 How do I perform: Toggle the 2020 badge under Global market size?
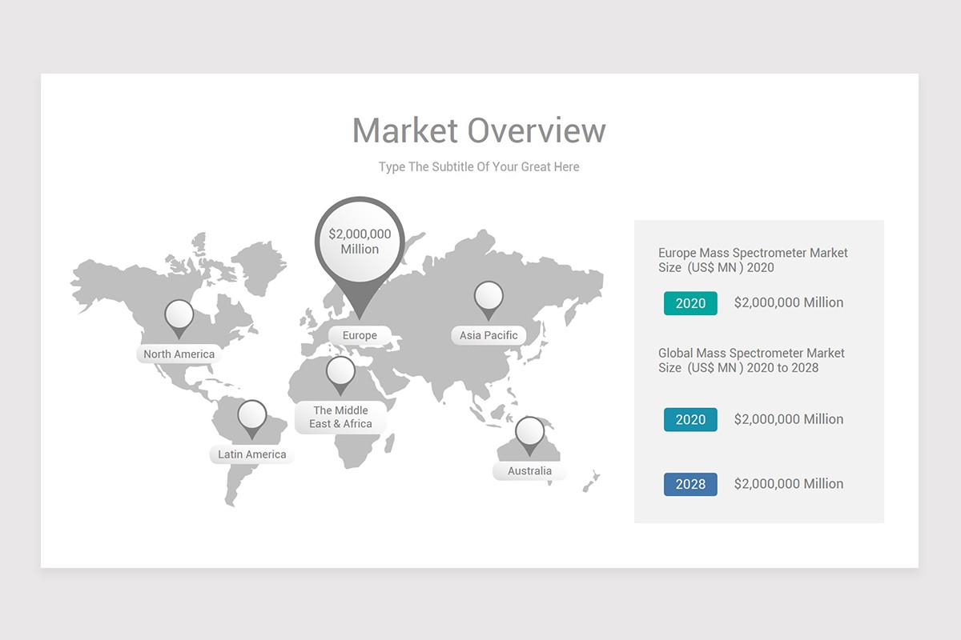pos(690,419)
